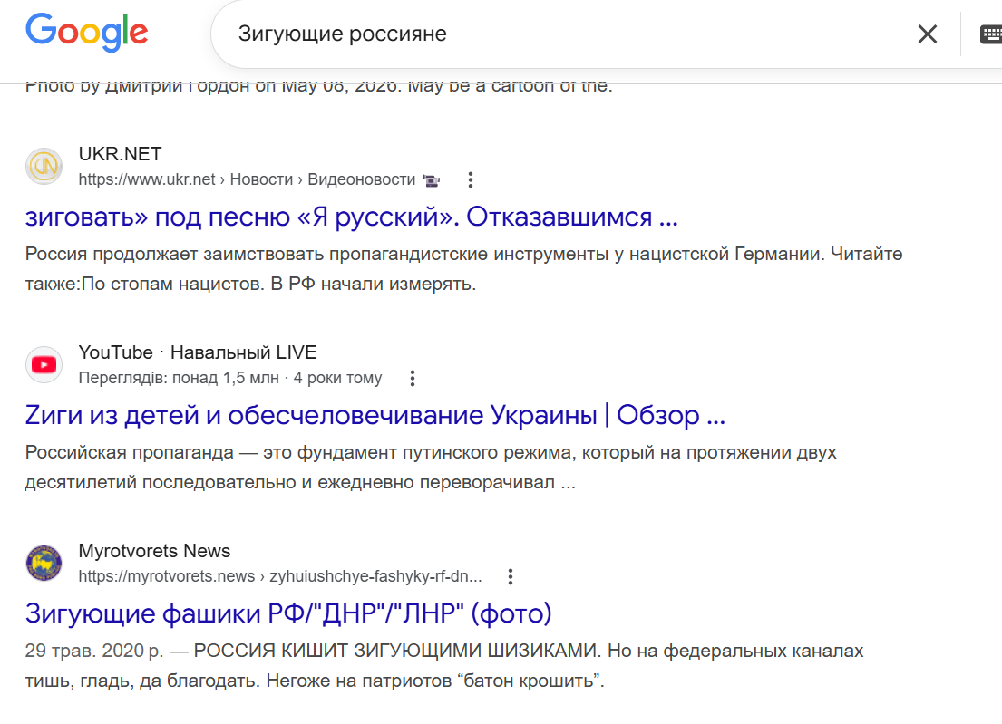Click the view count text 'понад 1,5 млн'
1002x724 pixels.
(x=226, y=378)
